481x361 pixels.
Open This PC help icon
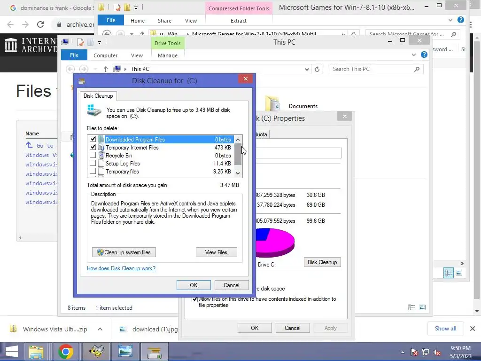click(424, 55)
